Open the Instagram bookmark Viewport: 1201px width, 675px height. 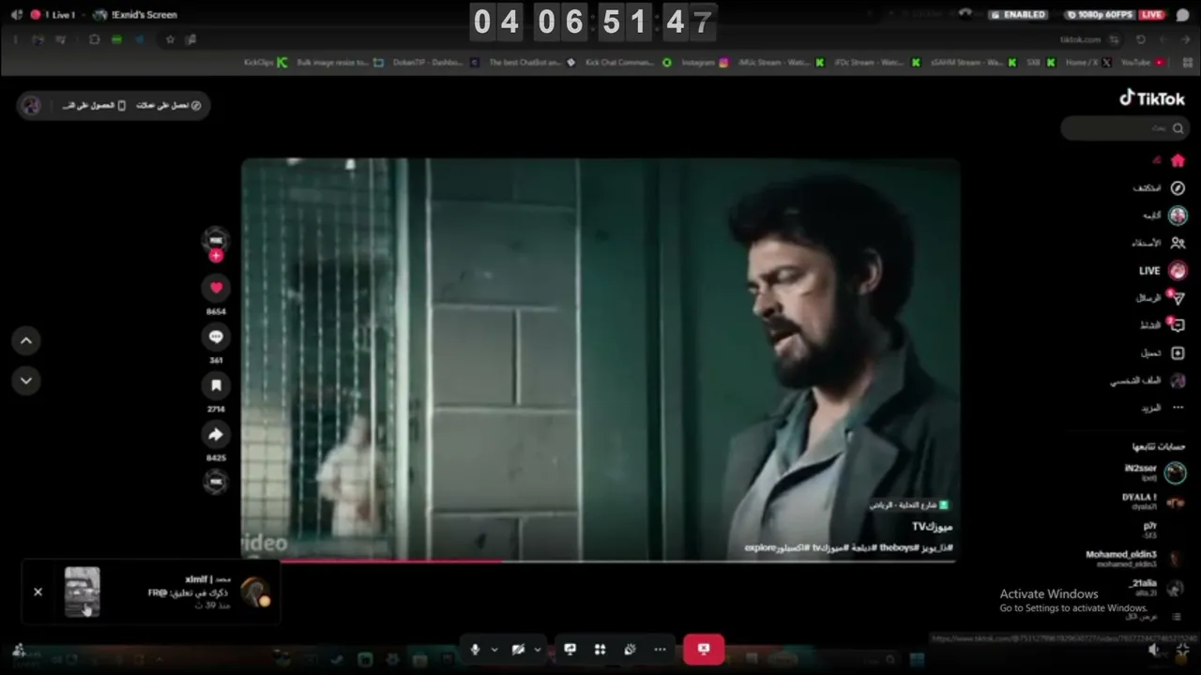[x=705, y=63]
